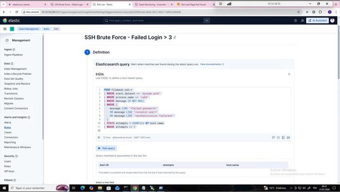This screenshot has width=340, height=192.
Task: Show hidden system tray icons
Action: pos(291,188)
